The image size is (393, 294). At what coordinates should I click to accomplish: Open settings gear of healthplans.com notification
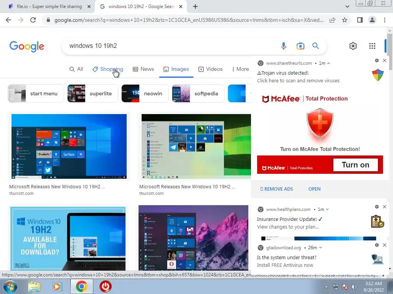coord(377,207)
